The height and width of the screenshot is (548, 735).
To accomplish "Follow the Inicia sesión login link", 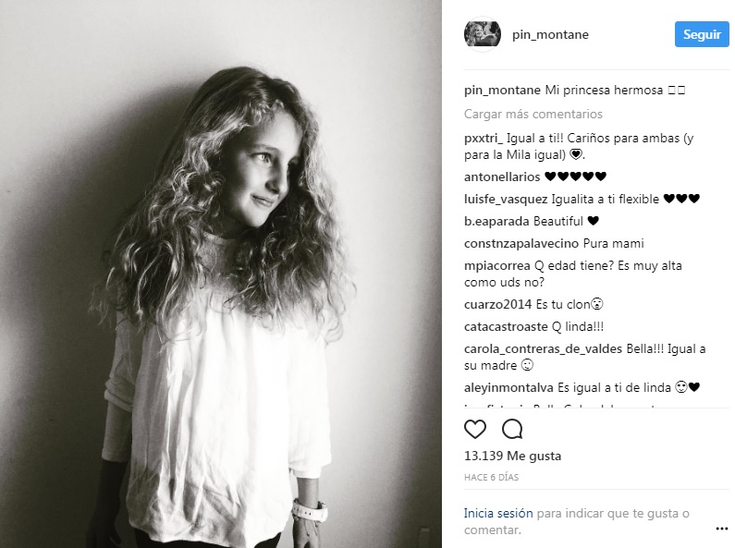I will pyautogui.click(x=498, y=513).
